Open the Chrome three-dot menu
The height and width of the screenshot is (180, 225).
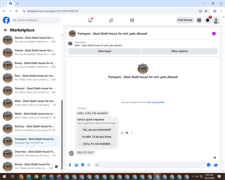(x=221, y=11)
